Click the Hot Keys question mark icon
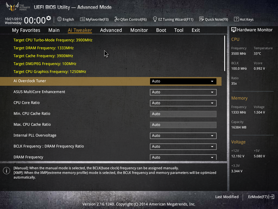This screenshot has width=278, height=209. coord(236,19)
